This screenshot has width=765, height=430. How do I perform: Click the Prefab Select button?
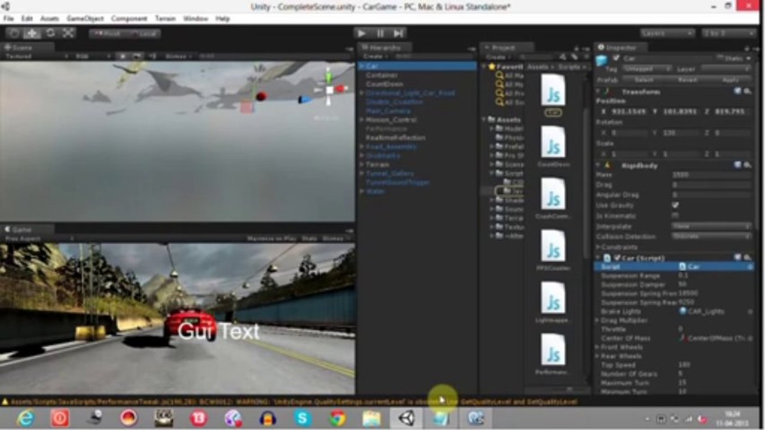click(x=643, y=79)
